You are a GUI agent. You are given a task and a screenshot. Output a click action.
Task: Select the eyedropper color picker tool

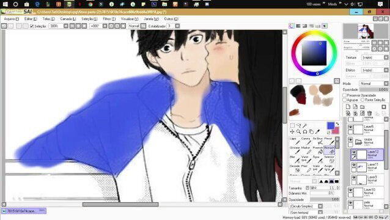[318, 132]
